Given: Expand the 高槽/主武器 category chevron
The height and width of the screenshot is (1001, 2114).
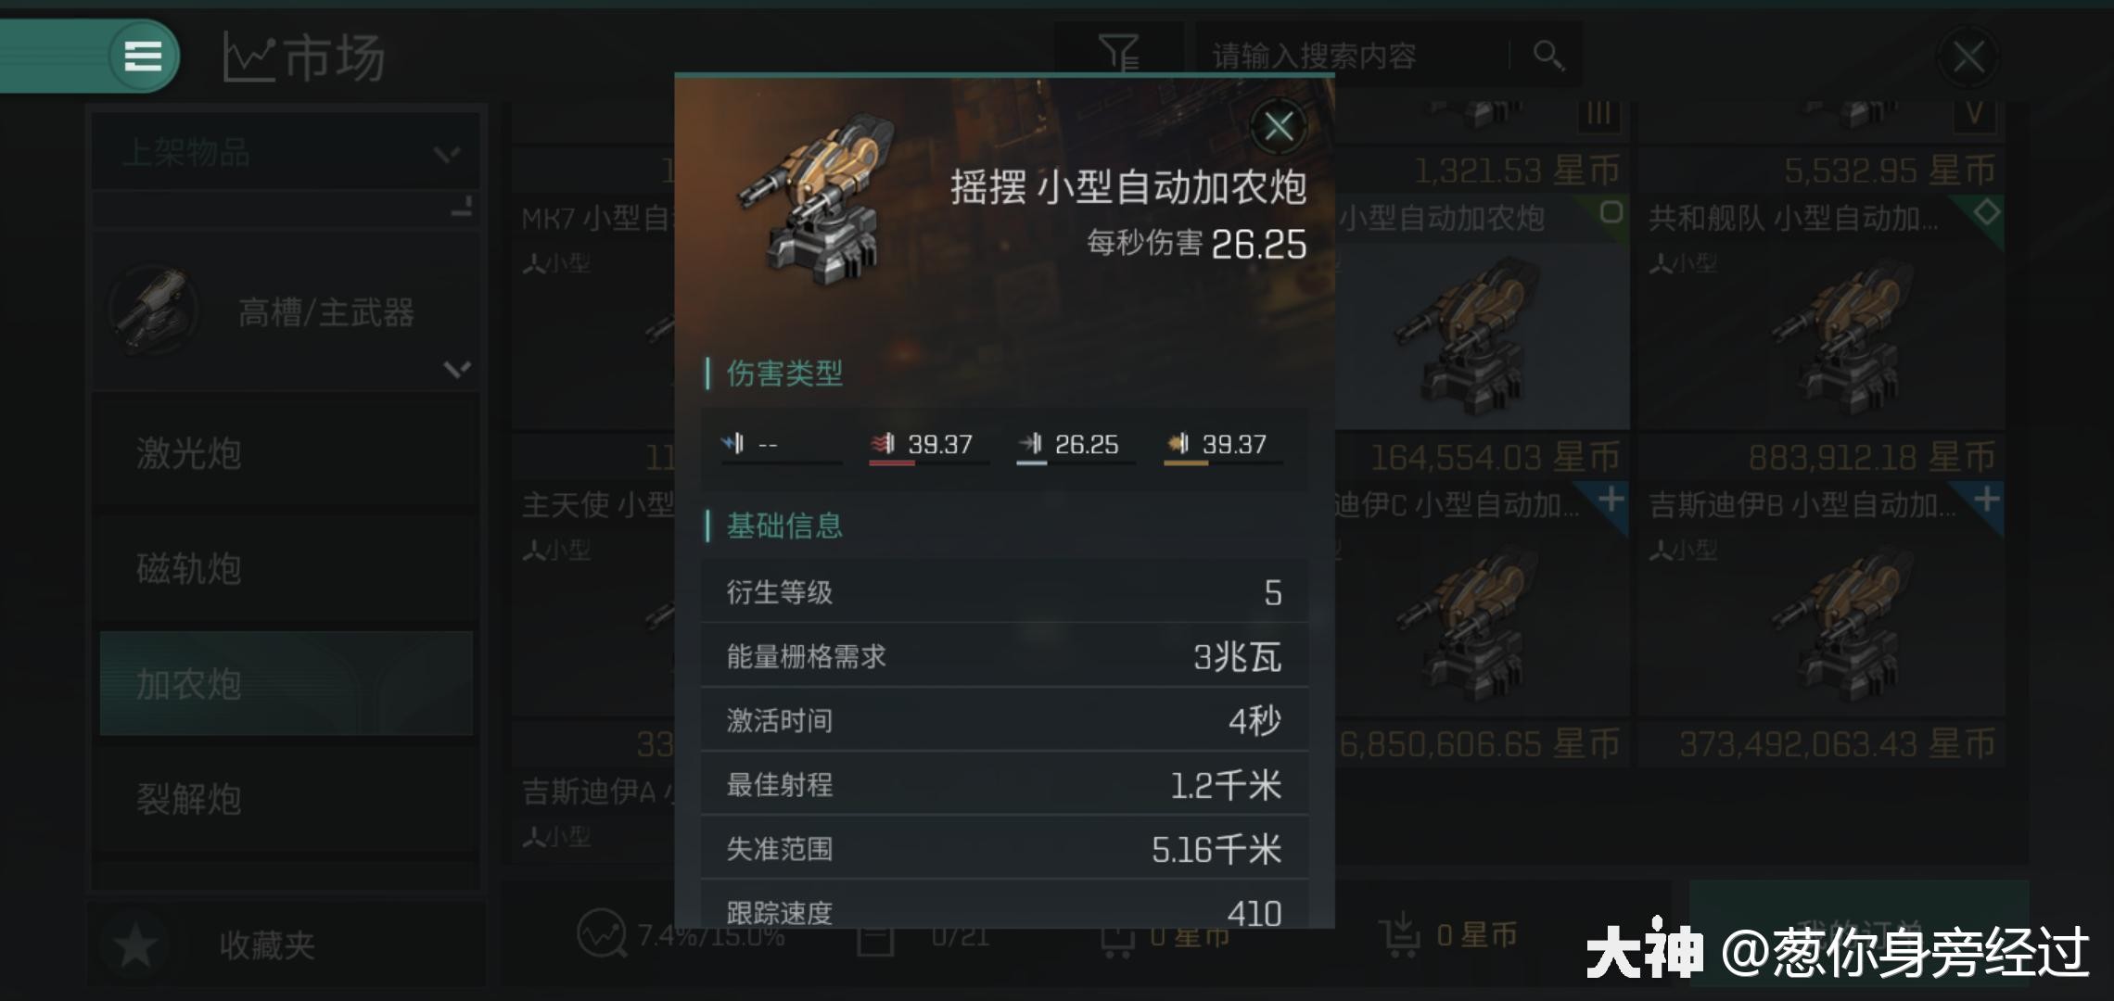Looking at the screenshot, I should tap(457, 369).
